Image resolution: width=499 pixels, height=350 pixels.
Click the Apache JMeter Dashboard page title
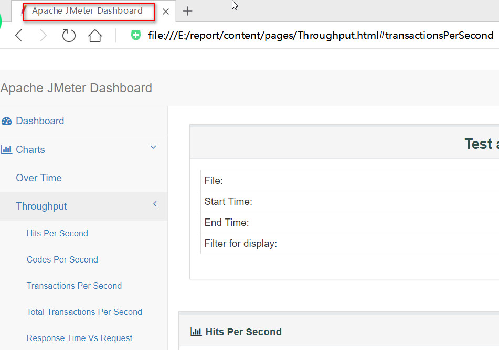77,88
